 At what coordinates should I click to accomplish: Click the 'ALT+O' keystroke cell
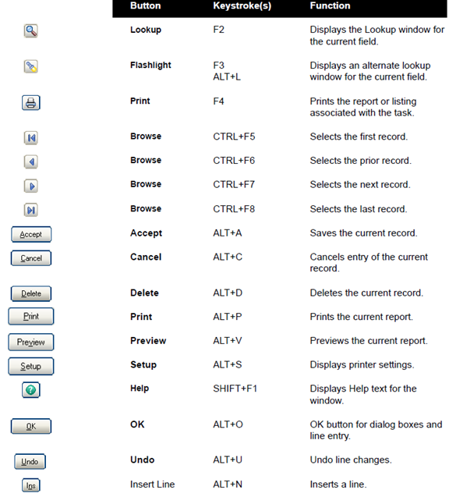(x=228, y=424)
